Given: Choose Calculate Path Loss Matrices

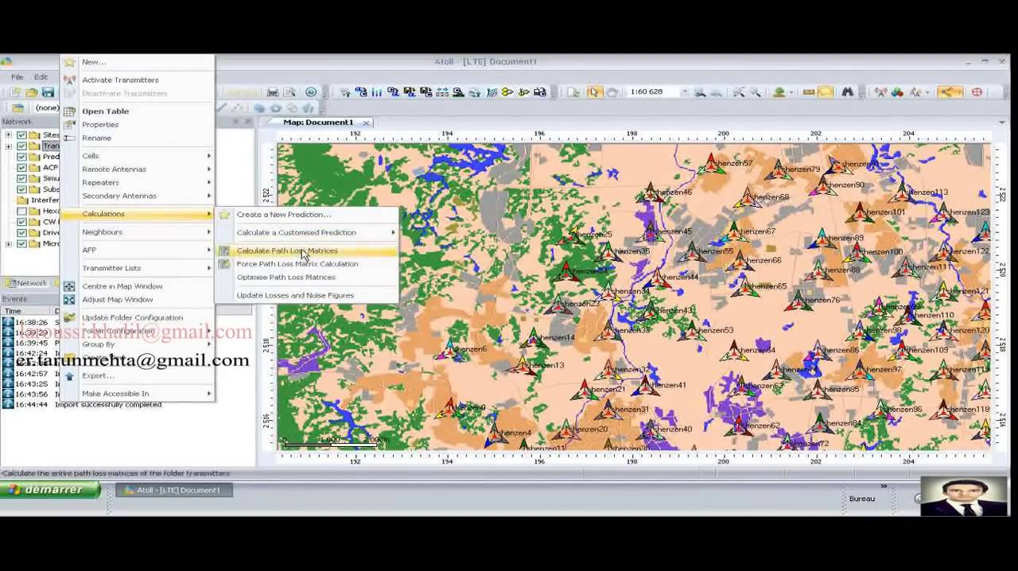Looking at the screenshot, I should point(306,251).
